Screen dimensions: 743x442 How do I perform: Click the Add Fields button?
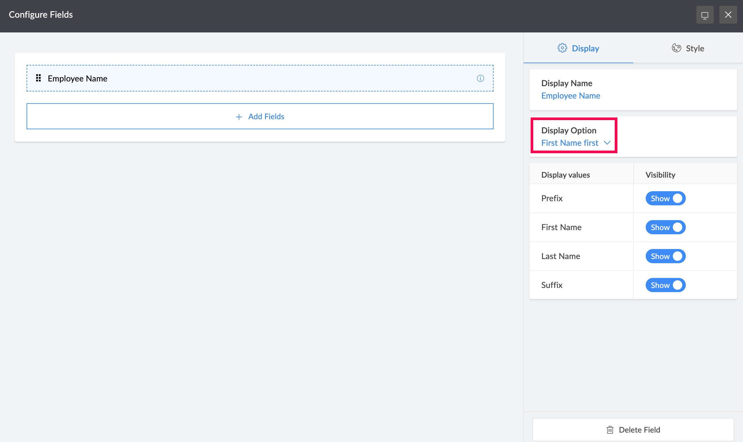[x=260, y=117]
